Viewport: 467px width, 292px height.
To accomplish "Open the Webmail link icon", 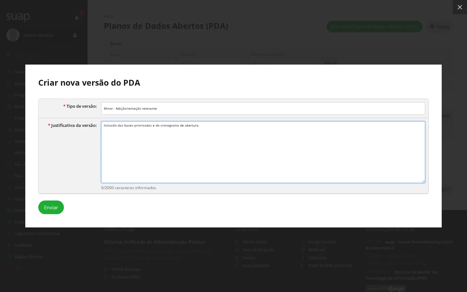I will coord(303,249).
